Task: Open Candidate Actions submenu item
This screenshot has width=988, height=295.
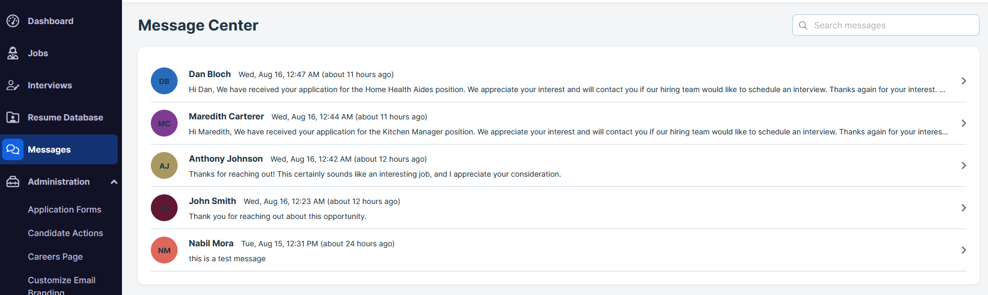Action: [x=65, y=233]
